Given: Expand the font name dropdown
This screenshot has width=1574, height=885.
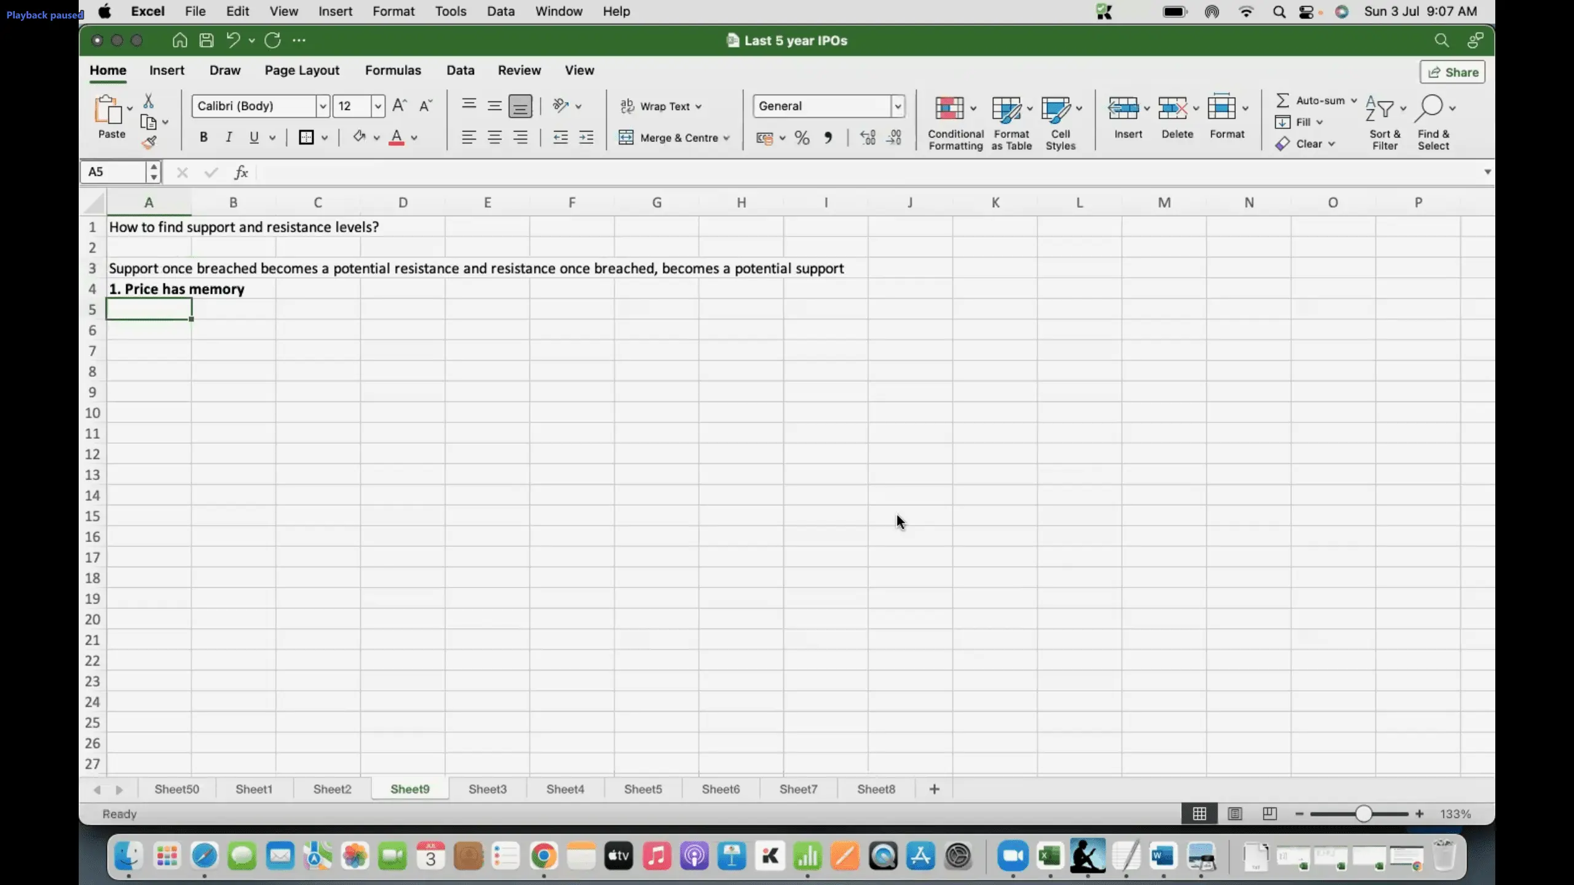Looking at the screenshot, I should [x=322, y=106].
